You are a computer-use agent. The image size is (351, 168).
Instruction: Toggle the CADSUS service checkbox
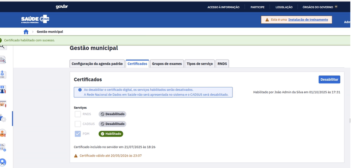coord(78,124)
